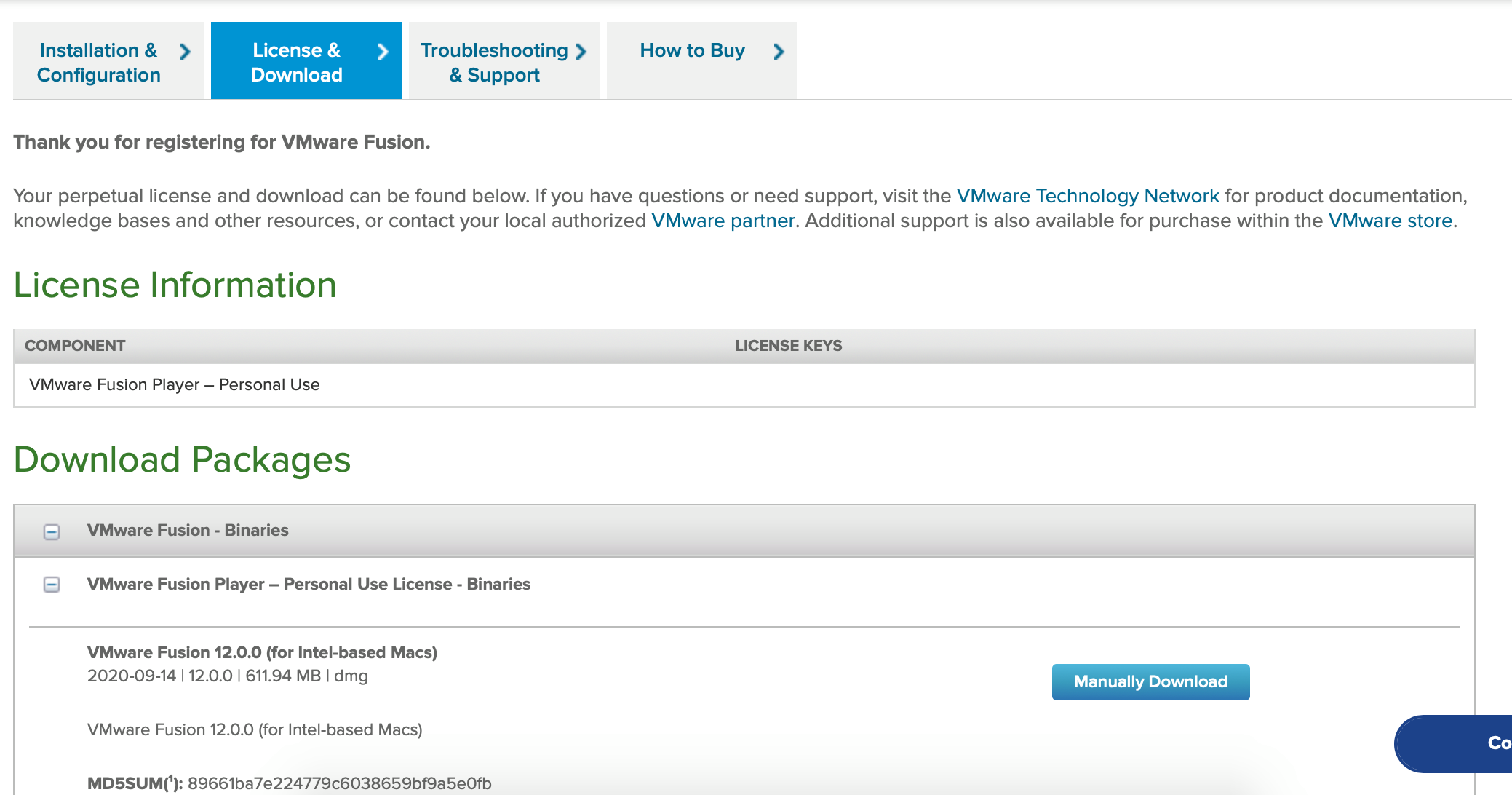Image resolution: width=1512 pixels, height=795 pixels.
Task: Go to the How to Buy tab
Action: point(692,51)
